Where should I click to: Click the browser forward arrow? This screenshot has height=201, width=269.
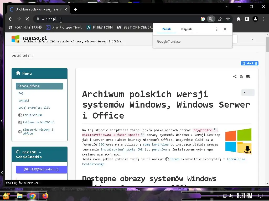point(19,19)
